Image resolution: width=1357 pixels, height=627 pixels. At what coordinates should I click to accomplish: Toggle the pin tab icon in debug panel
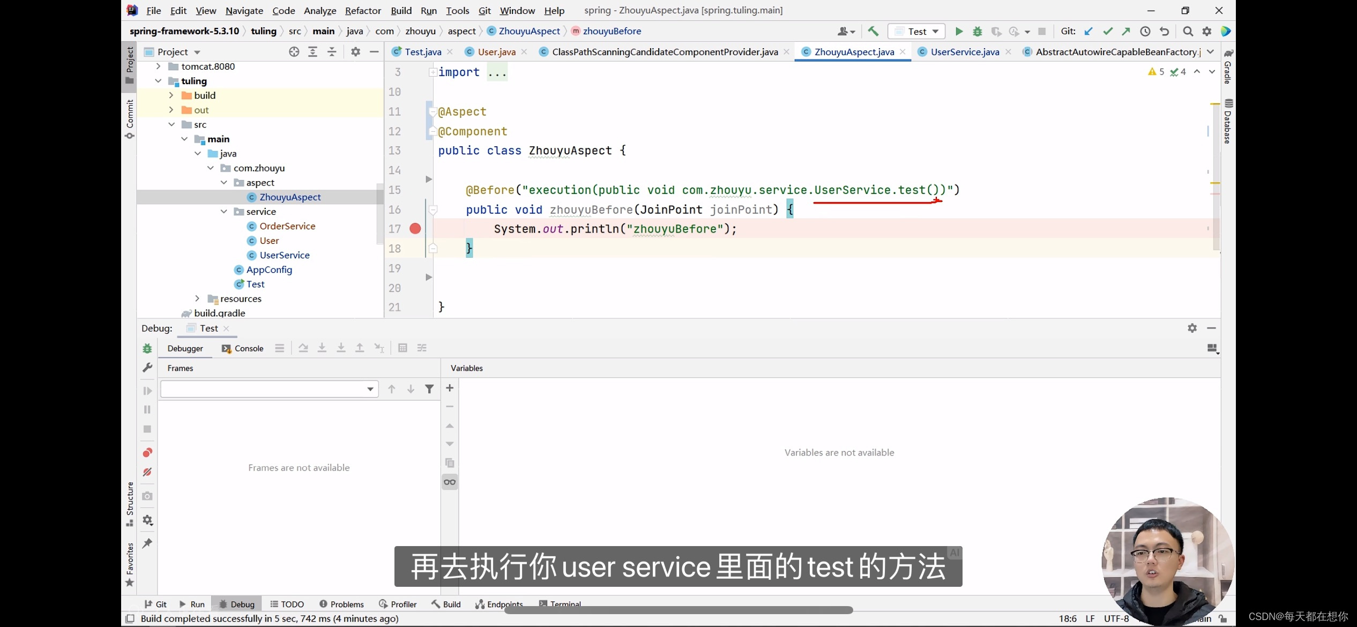point(147,543)
